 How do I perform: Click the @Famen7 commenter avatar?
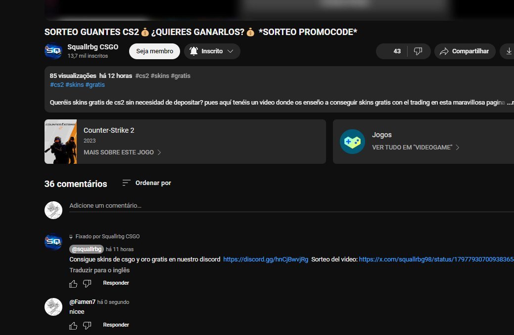[x=53, y=306]
